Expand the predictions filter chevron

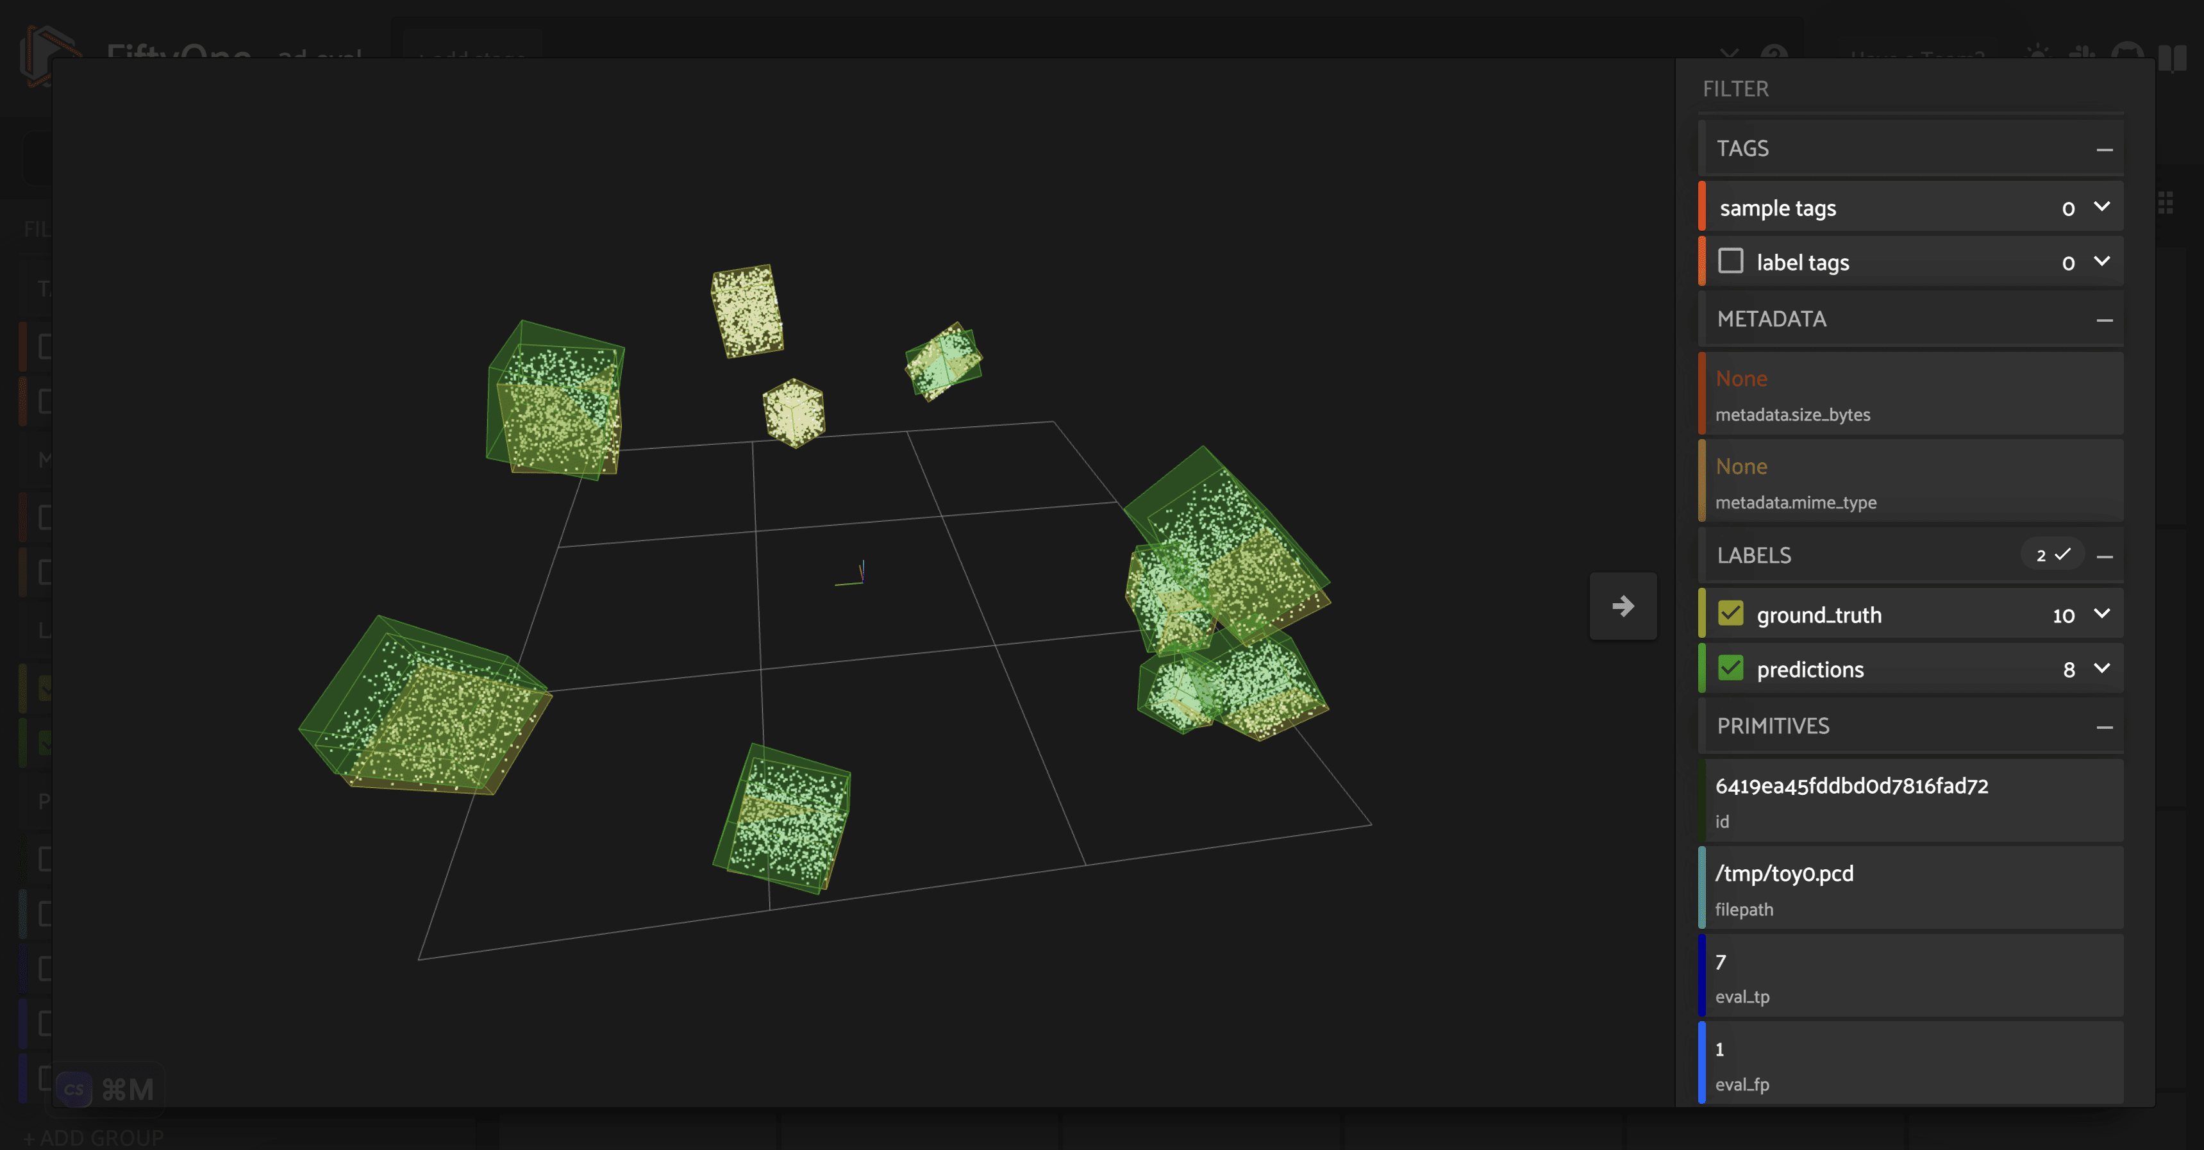pyautogui.click(x=2101, y=668)
